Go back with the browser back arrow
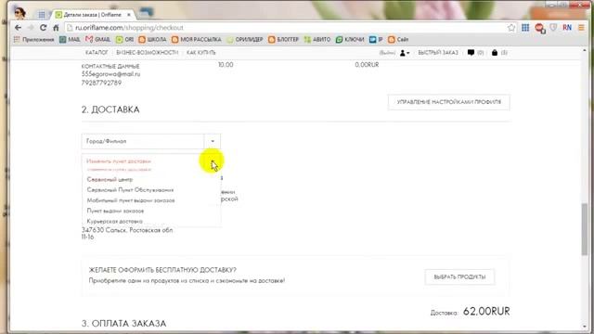Screen dimensions: 594x334 (18, 28)
